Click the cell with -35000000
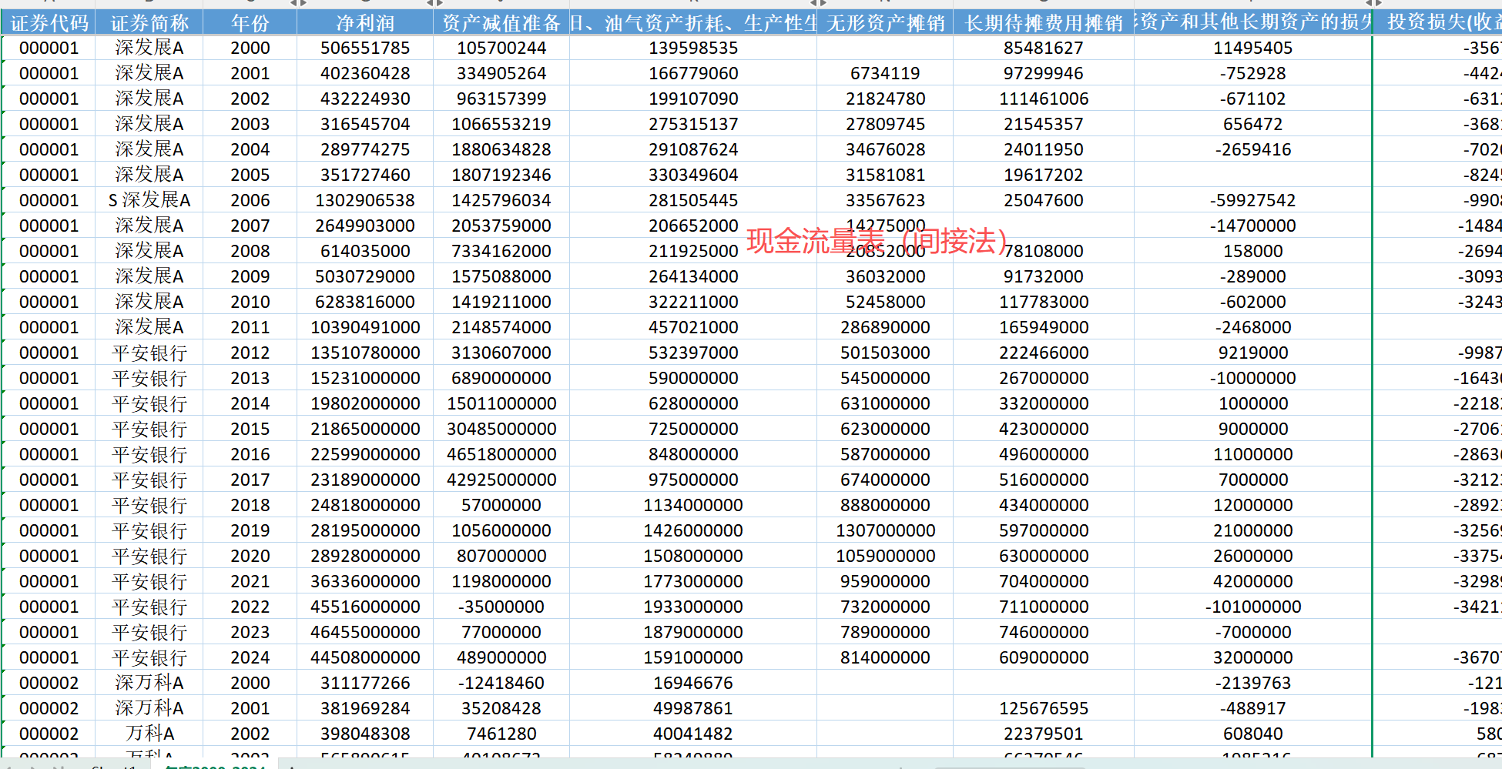The width and height of the screenshot is (1502, 769). tap(501, 607)
